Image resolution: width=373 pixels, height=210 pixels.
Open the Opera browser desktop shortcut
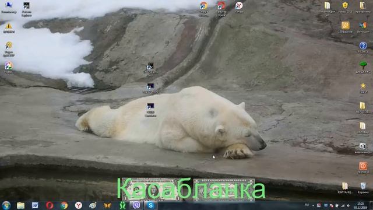(x=221, y=9)
